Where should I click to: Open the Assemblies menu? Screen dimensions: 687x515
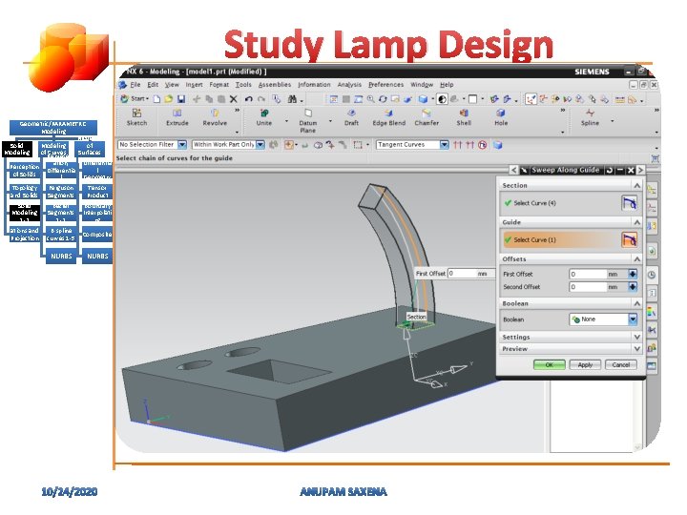[x=274, y=85]
